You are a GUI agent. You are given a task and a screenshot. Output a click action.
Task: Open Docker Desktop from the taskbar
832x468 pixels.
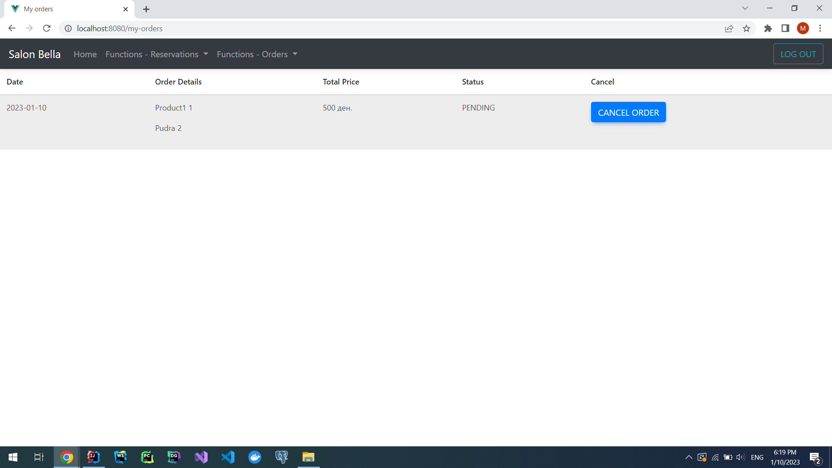click(x=255, y=457)
